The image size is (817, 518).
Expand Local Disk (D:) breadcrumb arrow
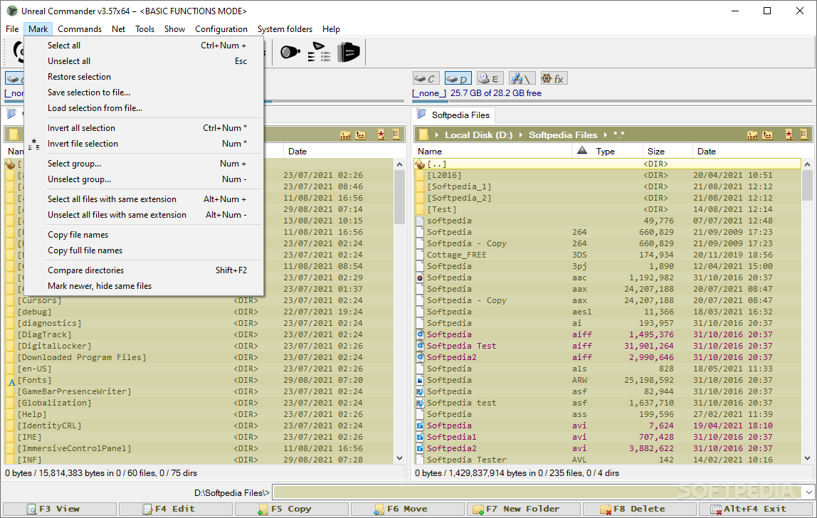click(520, 135)
